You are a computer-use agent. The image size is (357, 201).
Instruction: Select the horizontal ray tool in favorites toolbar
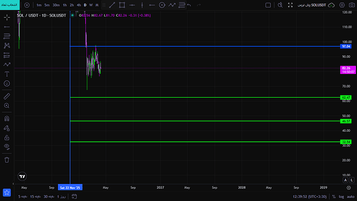[152, 5]
